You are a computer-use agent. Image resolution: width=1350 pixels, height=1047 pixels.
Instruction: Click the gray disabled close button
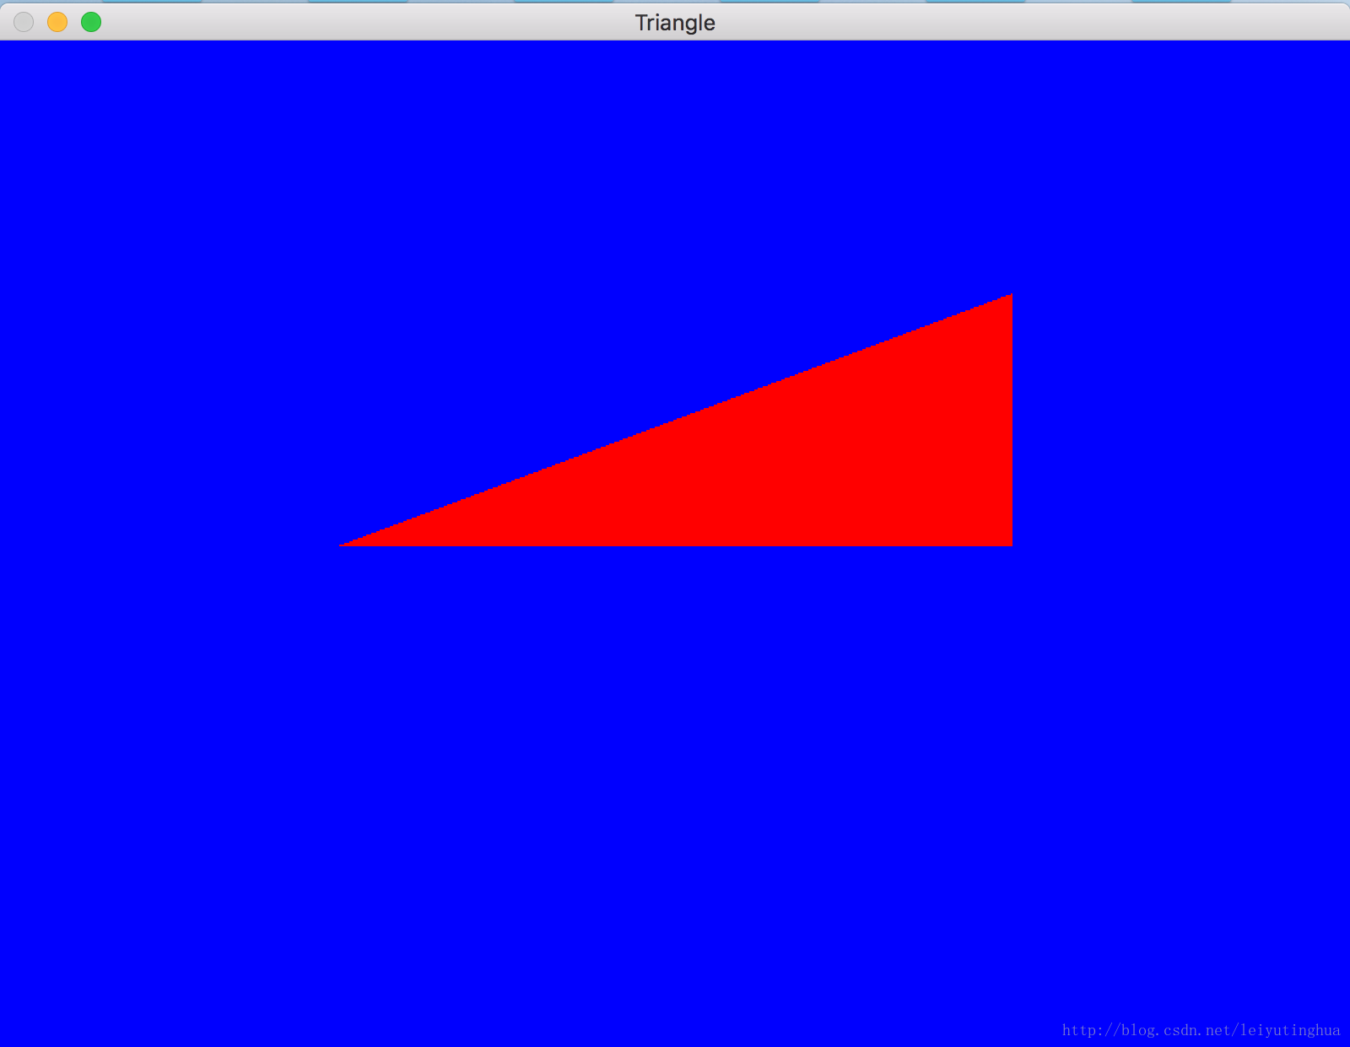(24, 23)
